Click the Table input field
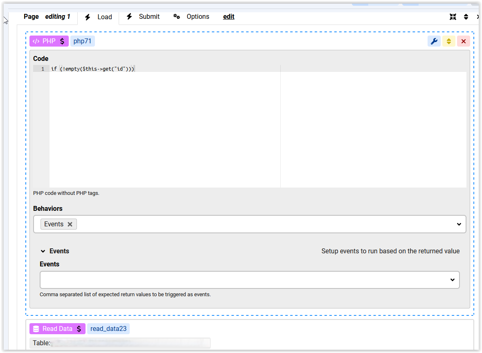Image resolution: width=482 pixels, height=353 pixels. coord(130,343)
